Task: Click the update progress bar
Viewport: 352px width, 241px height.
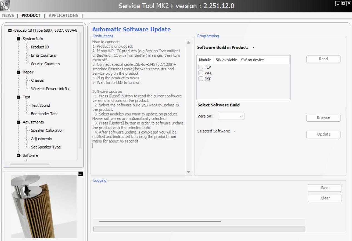Action: pyautogui.click(x=199, y=229)
